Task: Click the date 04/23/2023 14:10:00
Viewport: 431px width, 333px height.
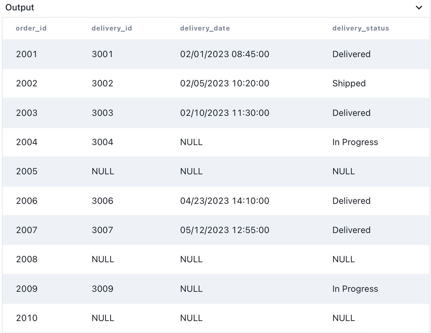Action: click(x=225, y=201)
